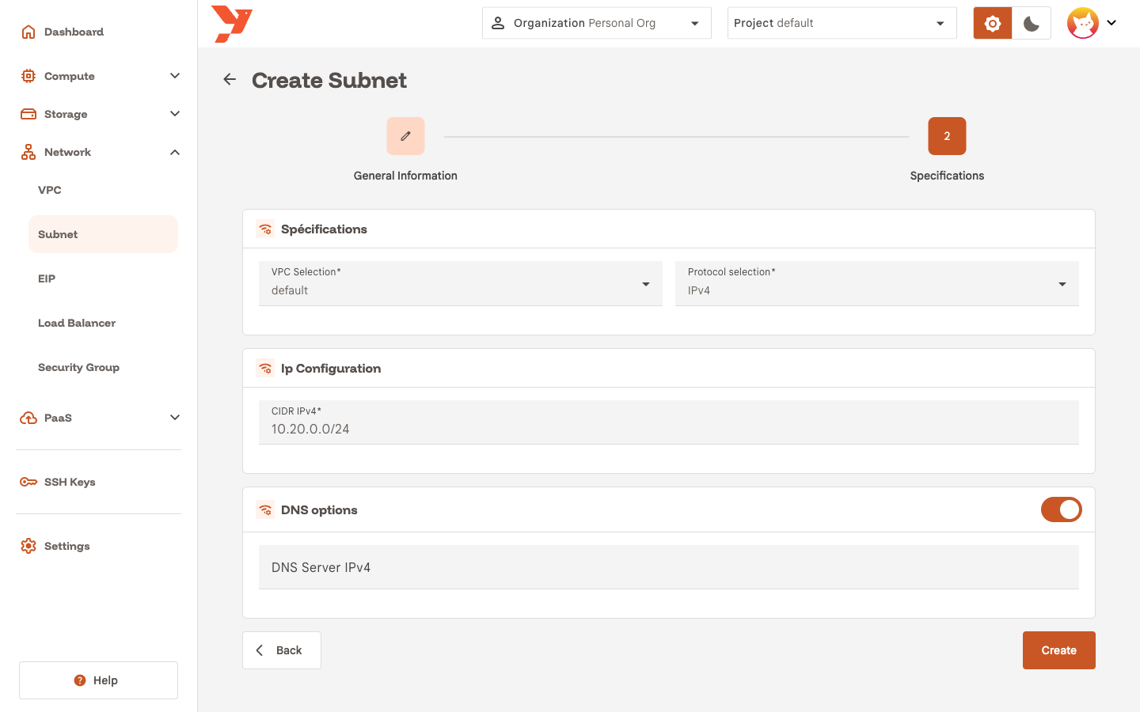Click the DNS Server IPv4 field

click(x=669, y=567)
